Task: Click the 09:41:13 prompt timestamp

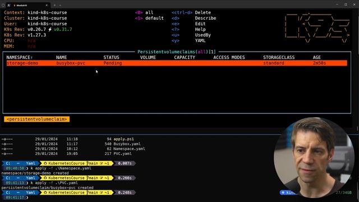Action: (x=15, y=183)
